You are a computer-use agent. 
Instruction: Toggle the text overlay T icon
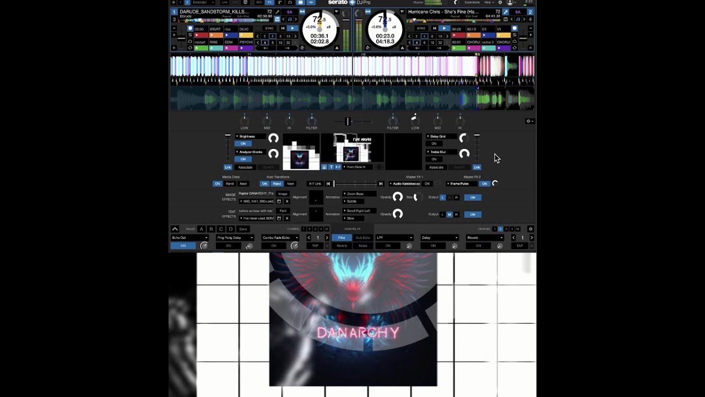click(331, 167)
